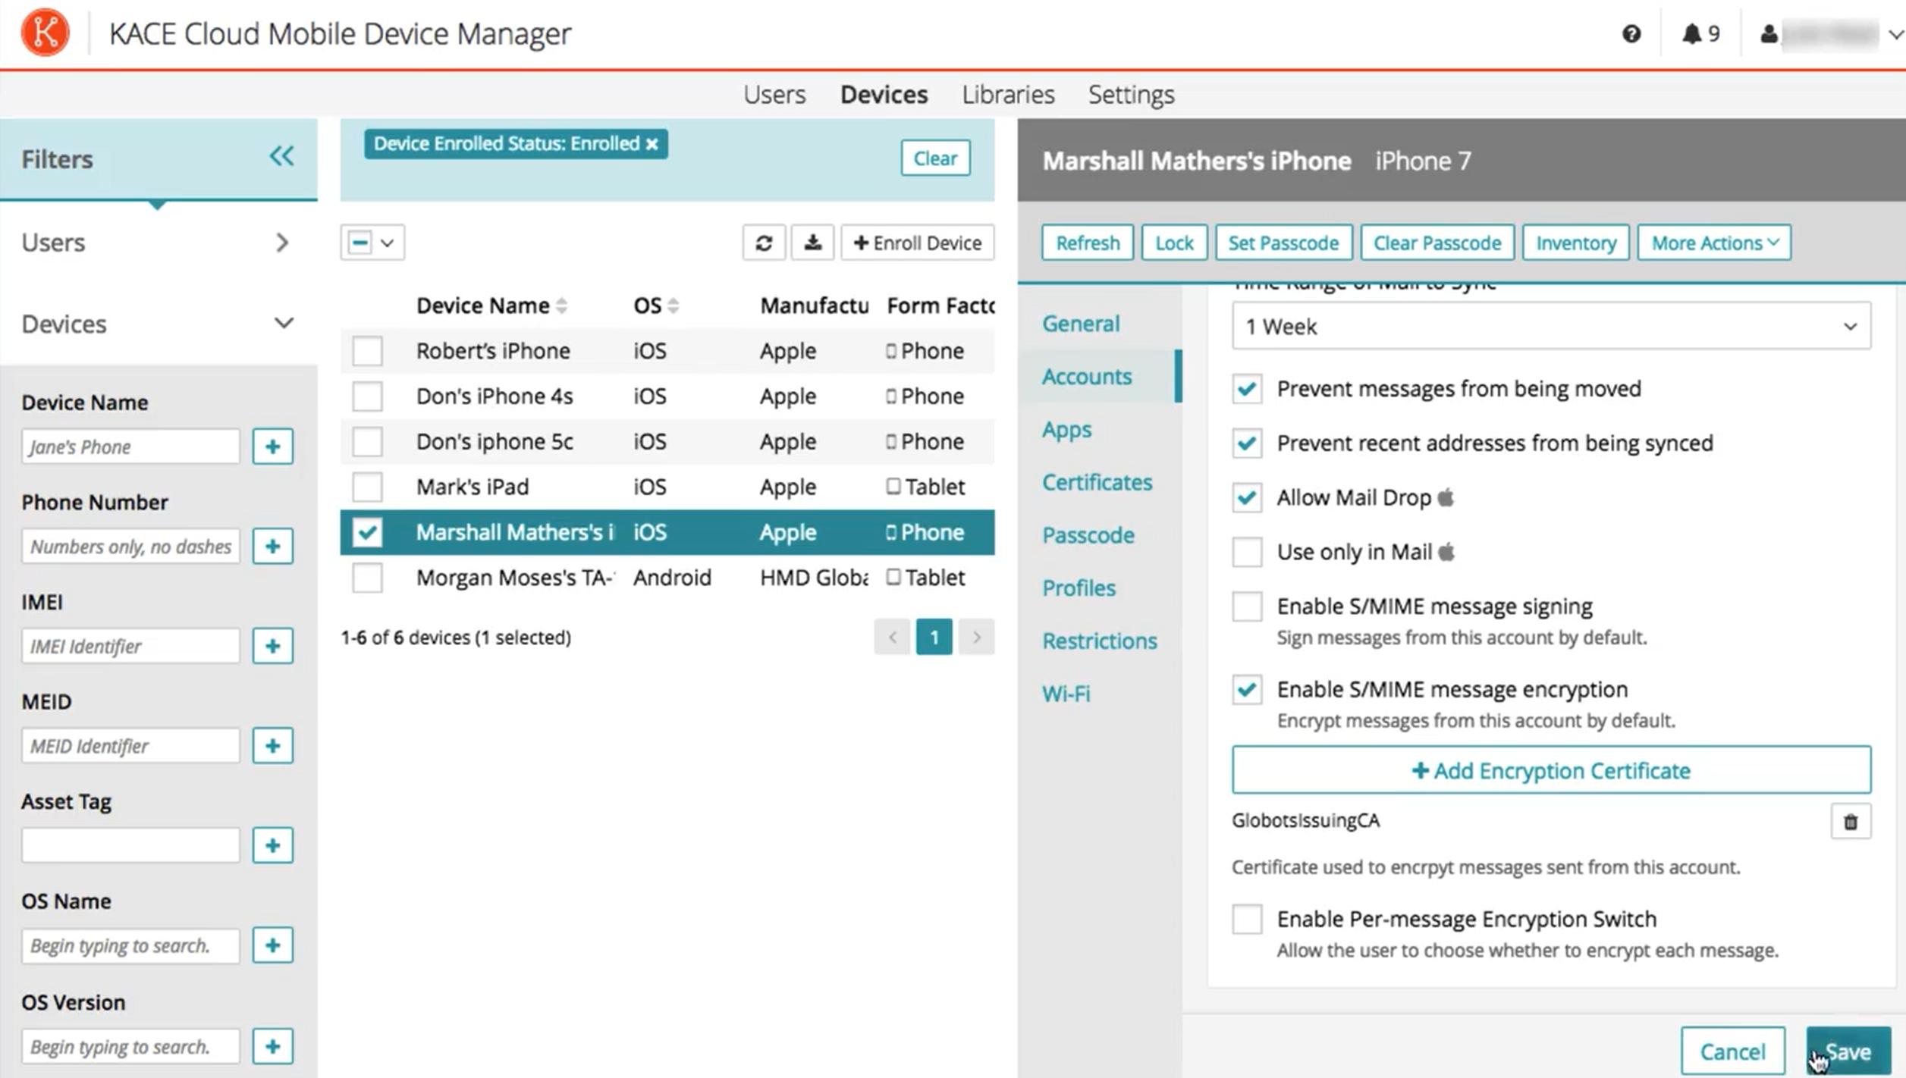Open the Wi-Fi device section

click(1066, 694)
